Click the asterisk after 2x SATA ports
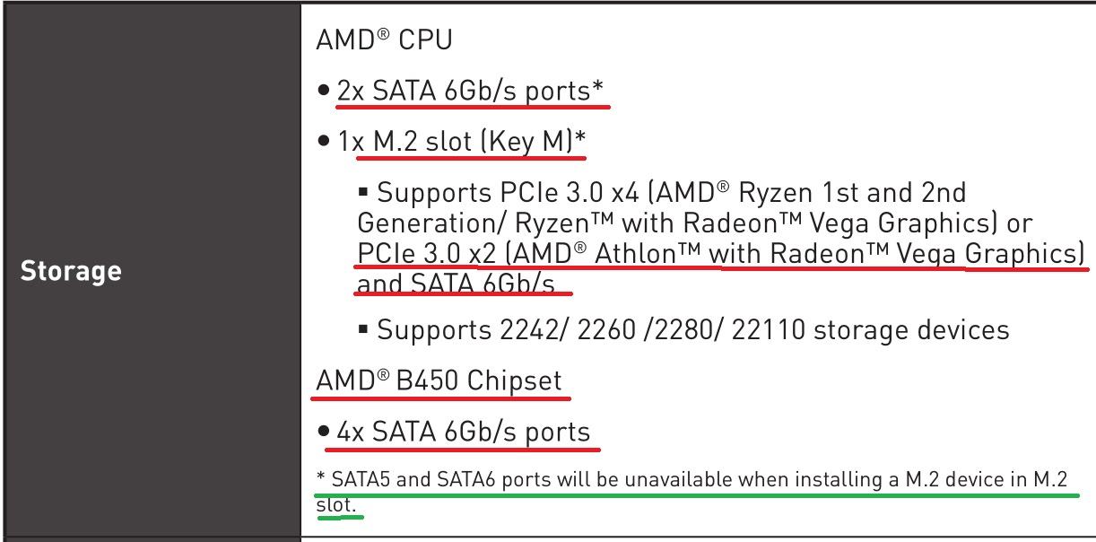The width and height of the screenshot is (1096, 542). point(598,88)
